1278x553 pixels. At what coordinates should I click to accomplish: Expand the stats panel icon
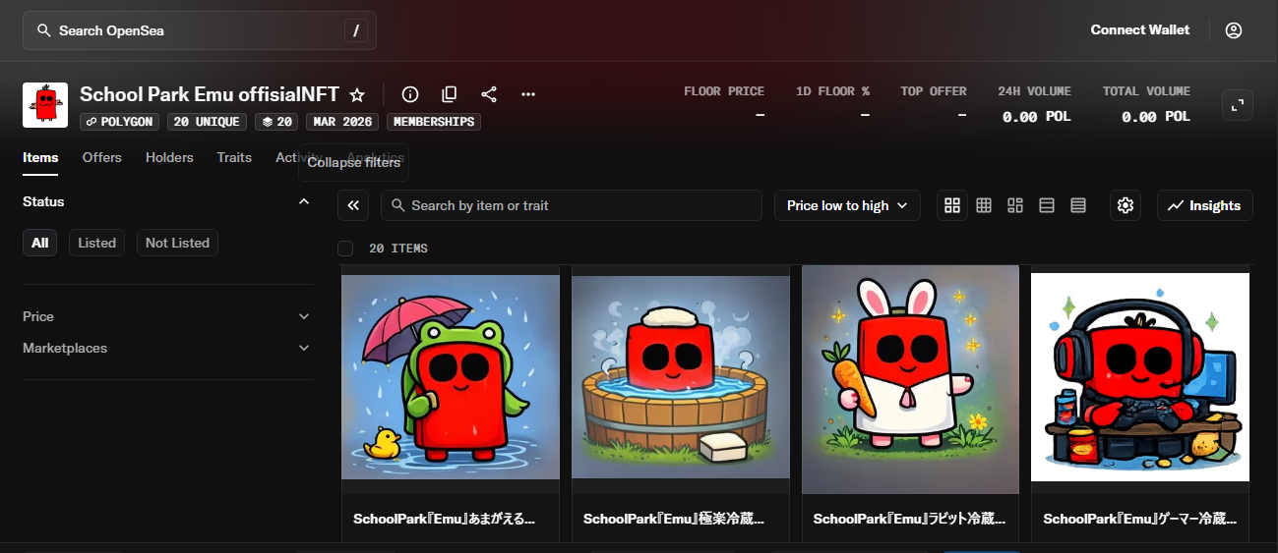click(x=1237, y=105)
